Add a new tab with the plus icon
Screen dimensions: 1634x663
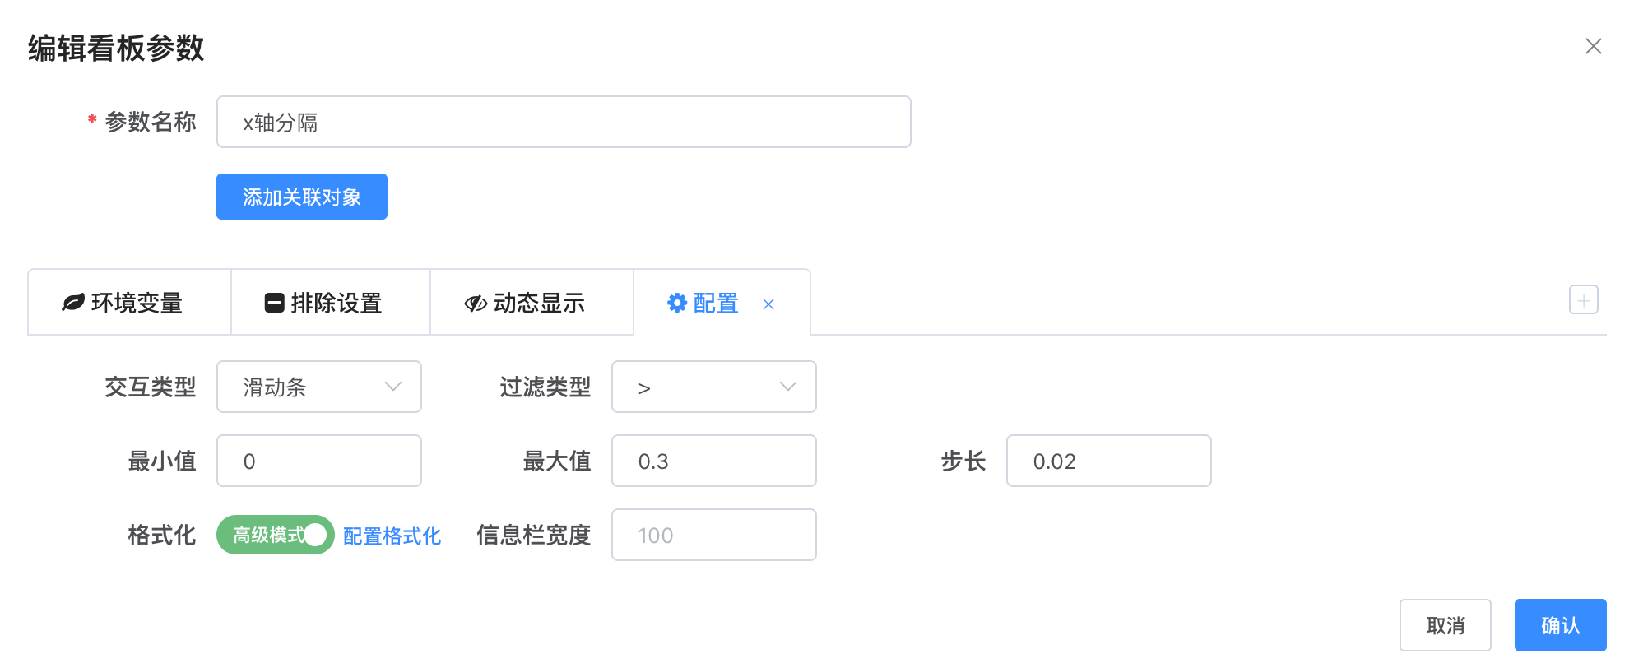coord(1584,300)
